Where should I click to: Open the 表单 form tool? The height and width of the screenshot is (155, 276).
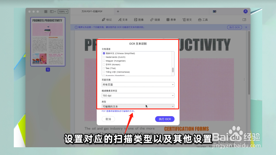(x=171, y=20)
